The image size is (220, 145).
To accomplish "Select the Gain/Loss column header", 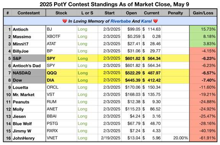I will pos(203,13).
